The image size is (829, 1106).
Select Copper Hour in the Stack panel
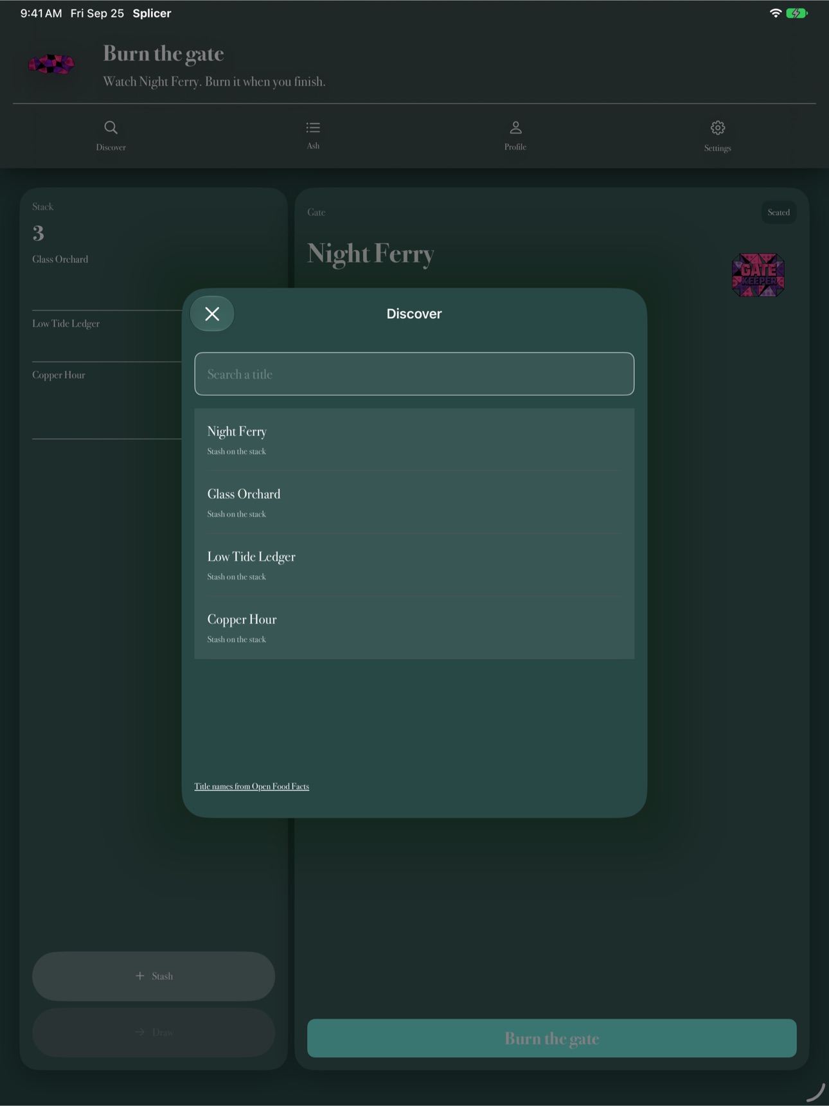59,375
